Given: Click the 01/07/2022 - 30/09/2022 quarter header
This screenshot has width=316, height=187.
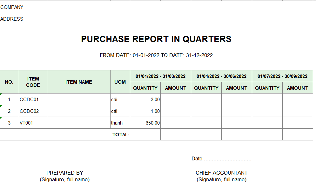Looking at the screenshot, I should [282, 76].
